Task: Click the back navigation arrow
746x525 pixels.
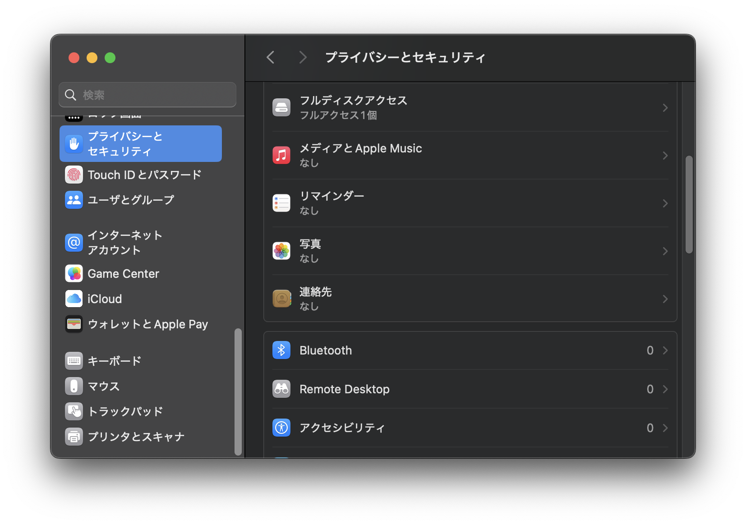Action: click(x=270, y=57)
